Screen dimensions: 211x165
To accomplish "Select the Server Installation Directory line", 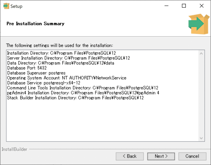I will coord(68,58).
